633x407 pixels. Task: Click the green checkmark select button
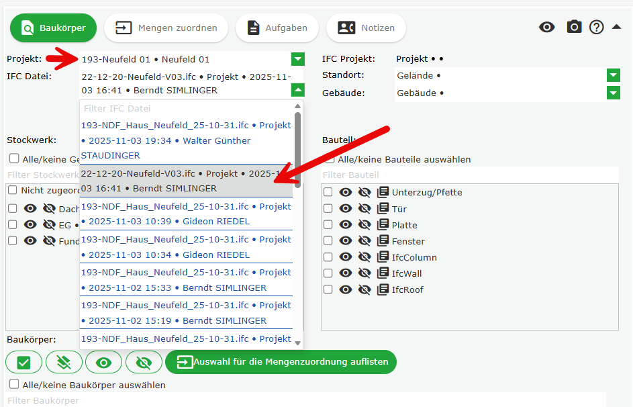[x=24, y=362]
